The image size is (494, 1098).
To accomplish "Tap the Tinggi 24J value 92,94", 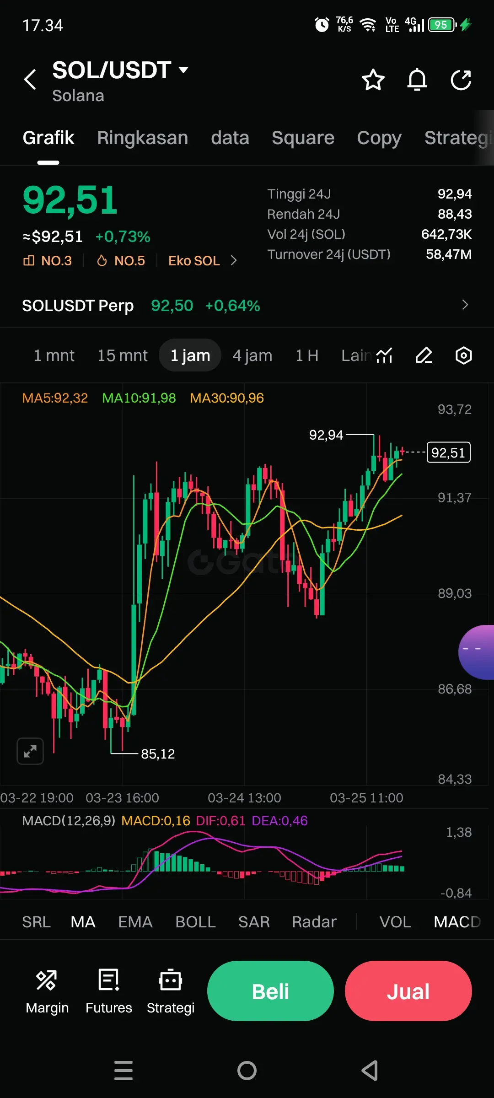I will pyautogui.click(x=455, y=194).
